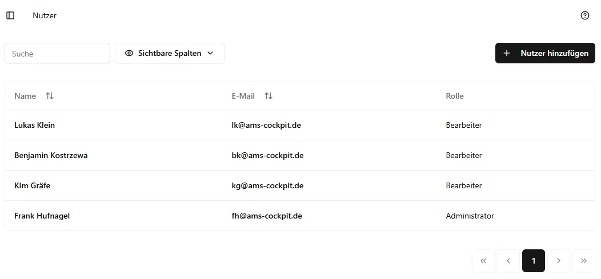Select the Benjamin Kostrzewa row
The width and height of the screenshot is (601, 279).
(x=51, y=155)
